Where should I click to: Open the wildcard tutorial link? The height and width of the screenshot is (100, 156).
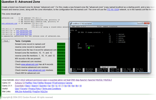pyautogui.click(x=29, y=80)
